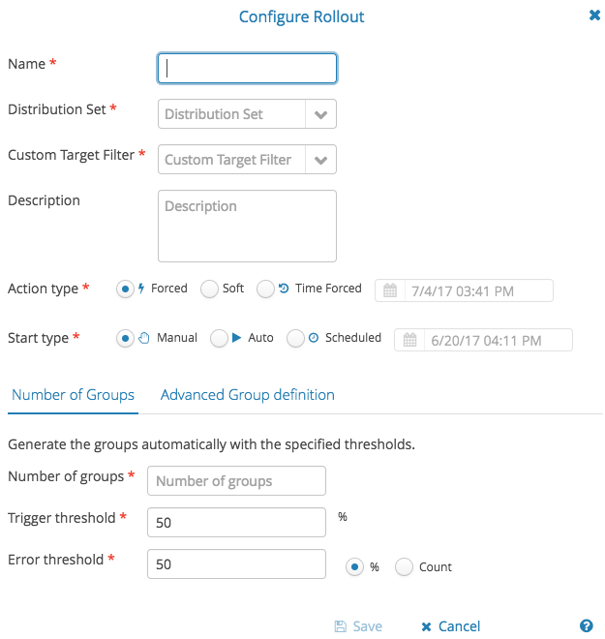Click the clock icon beside Scheduled
Screen dimensions: 605x639
pos(313,338)
